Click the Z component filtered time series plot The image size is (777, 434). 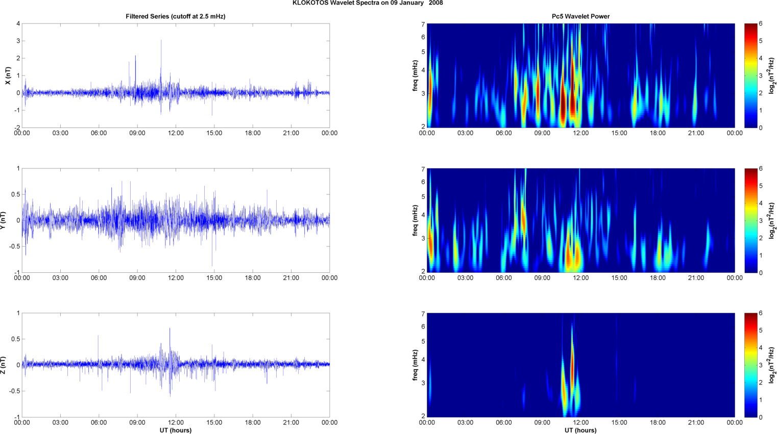[x=176, y=365]
